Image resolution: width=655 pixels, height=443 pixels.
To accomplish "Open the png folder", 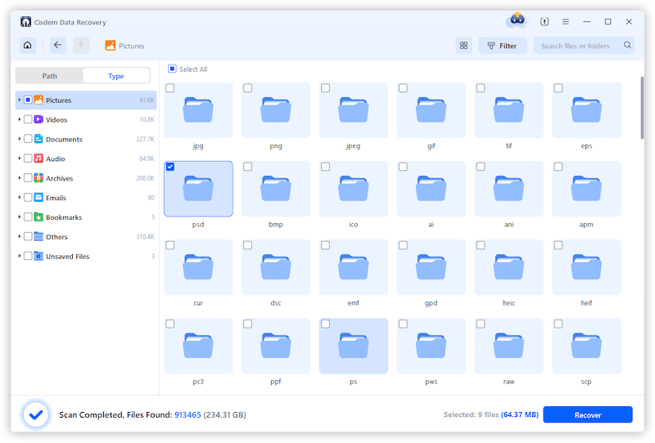I will click(276, 110).
